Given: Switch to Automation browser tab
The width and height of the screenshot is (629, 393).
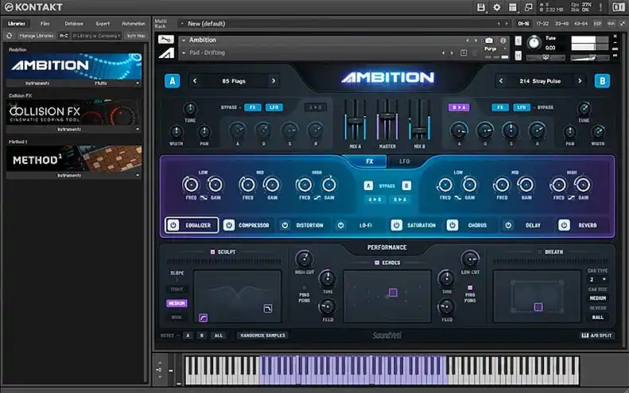Looking at the screenshot, I should (133, 24).
